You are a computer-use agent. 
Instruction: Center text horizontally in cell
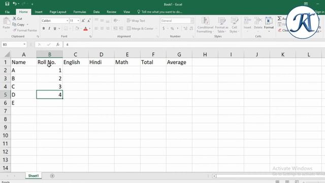tap(102, 28)
